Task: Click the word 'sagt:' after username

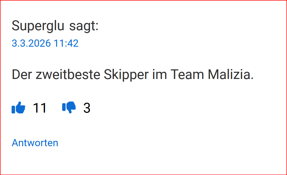Action: (x=84, y=26)
